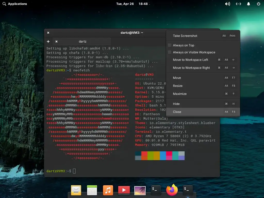Enable the Always on Top checkbox

(170, 45)
